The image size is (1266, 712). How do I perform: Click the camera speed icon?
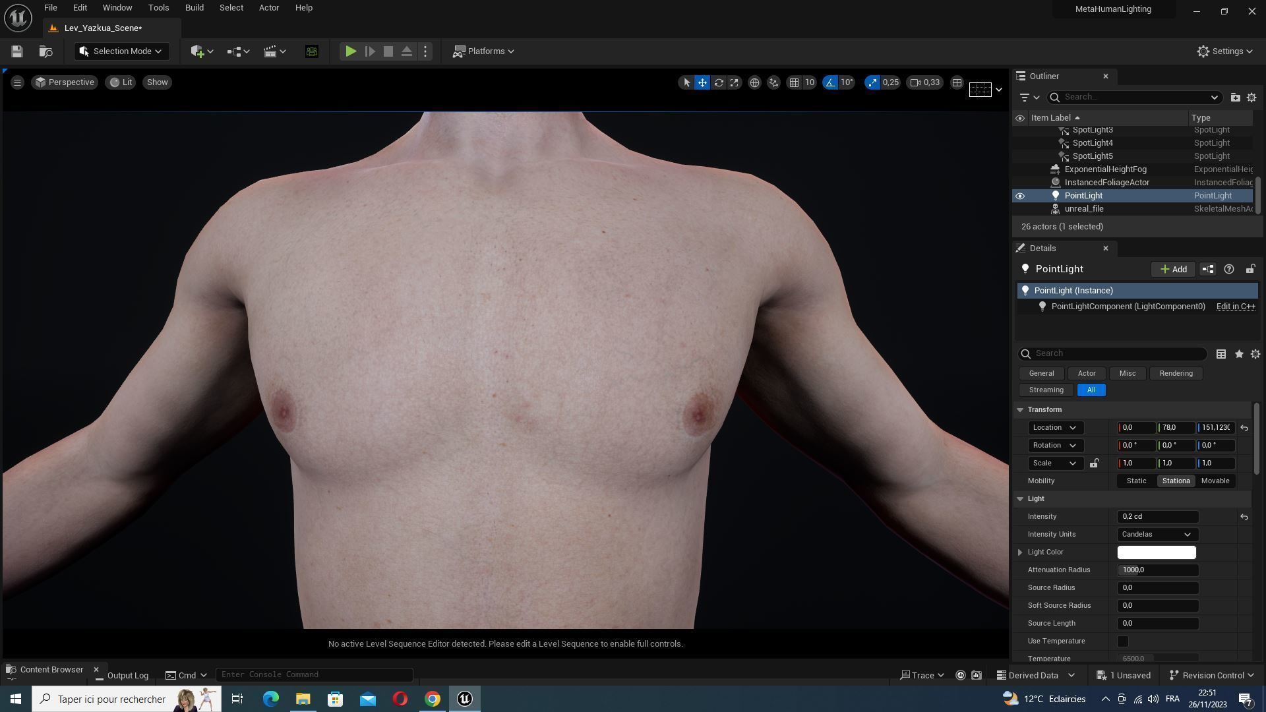click(915, 82)
